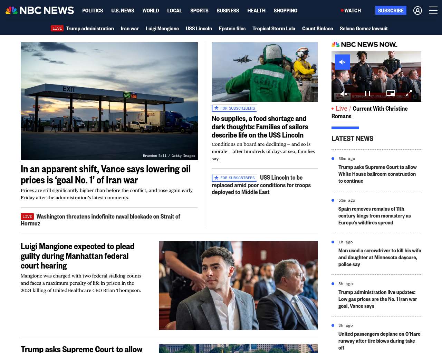Screen dimensions: 442x353
Task: Open 'No supplies, a food shortage' headline
Action: pyautogui.click(x=260, y=127)
